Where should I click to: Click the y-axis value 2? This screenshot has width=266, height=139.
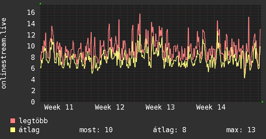pyautogui.click(x=33, y=91)
